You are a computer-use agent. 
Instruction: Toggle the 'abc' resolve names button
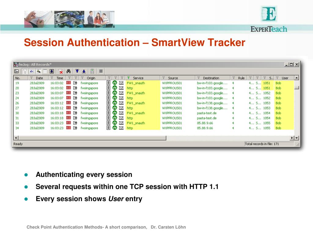(32, 71)
